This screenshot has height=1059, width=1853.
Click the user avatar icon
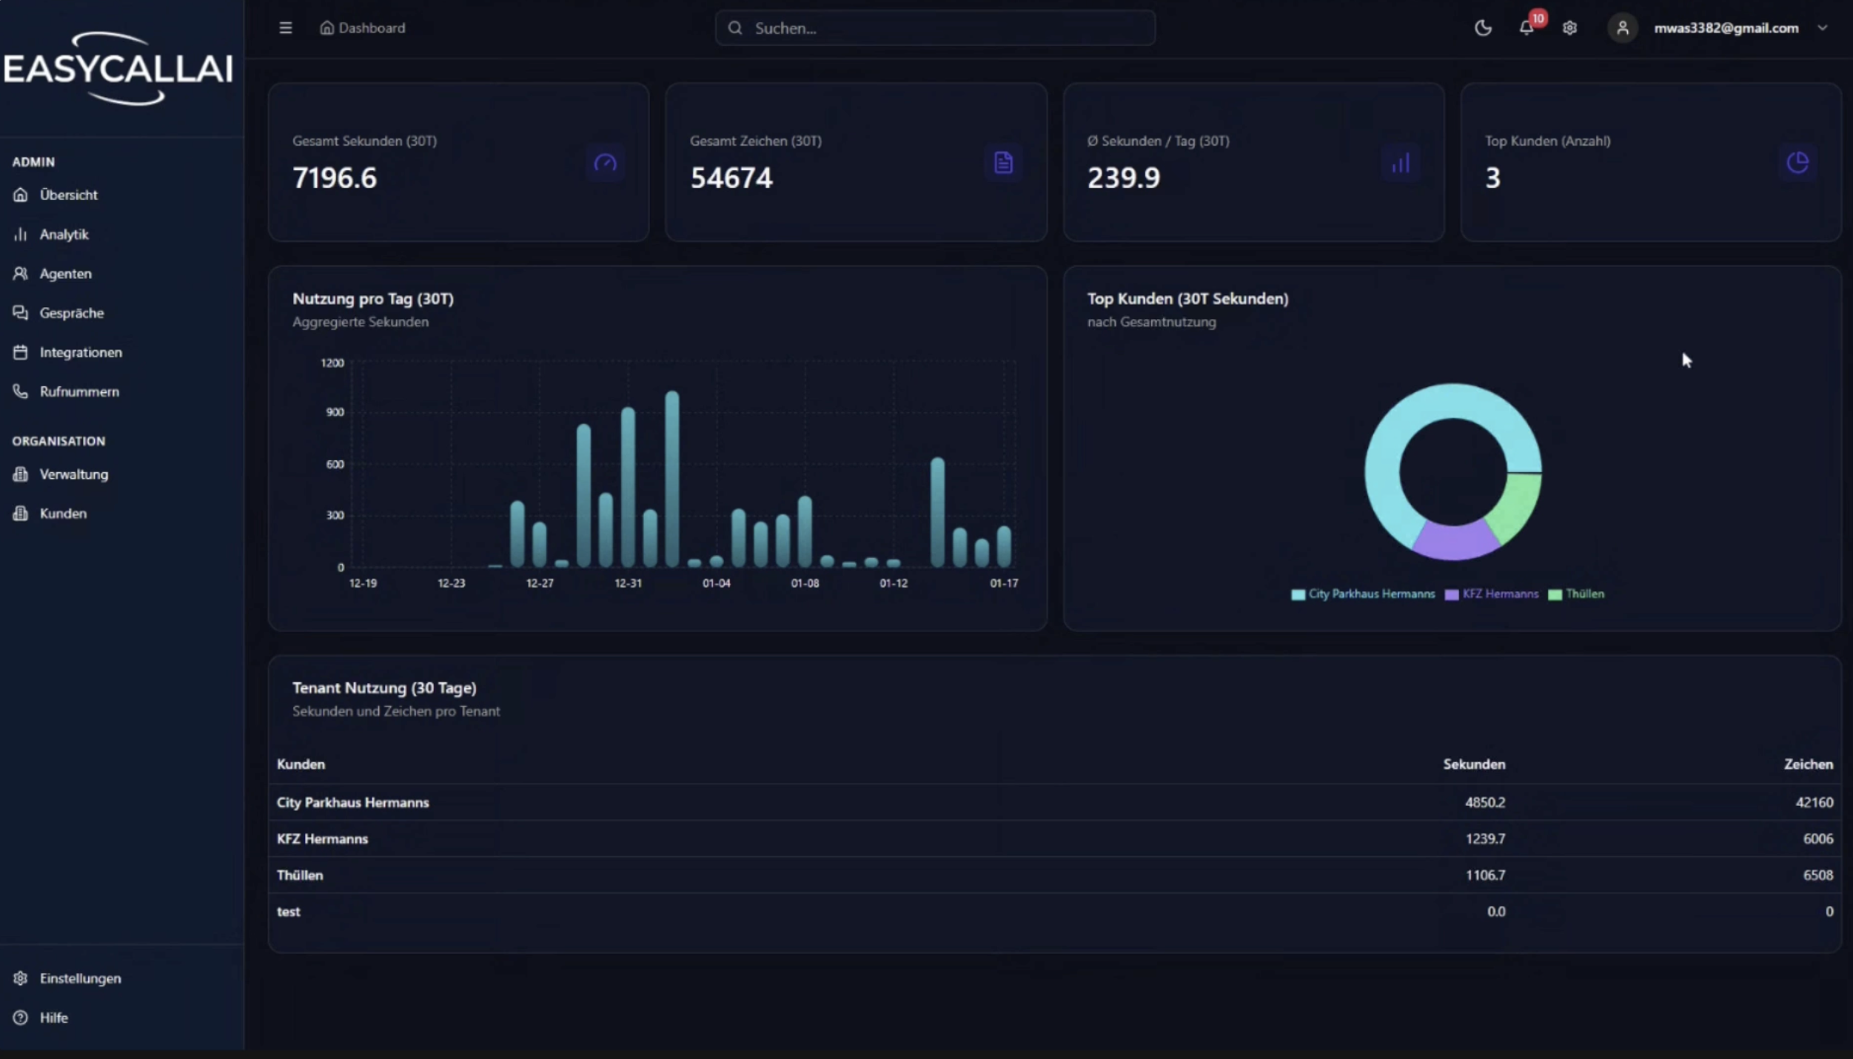[1622, 28]
